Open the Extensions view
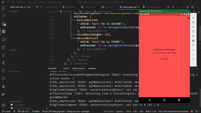Image resolution: width=201 pixels, height=113 pixels. pos(3,47)
